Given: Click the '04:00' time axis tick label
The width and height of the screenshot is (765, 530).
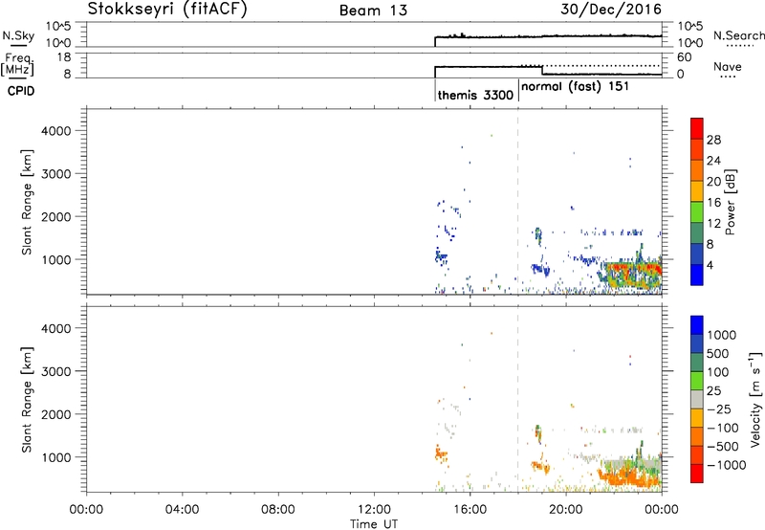Looking at the screenshot, I should click(183, 510).
